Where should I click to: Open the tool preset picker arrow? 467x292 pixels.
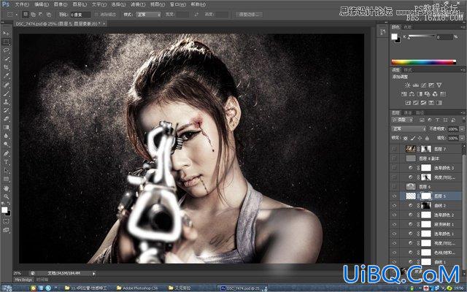pyautogui.click(x=16, y=15)
